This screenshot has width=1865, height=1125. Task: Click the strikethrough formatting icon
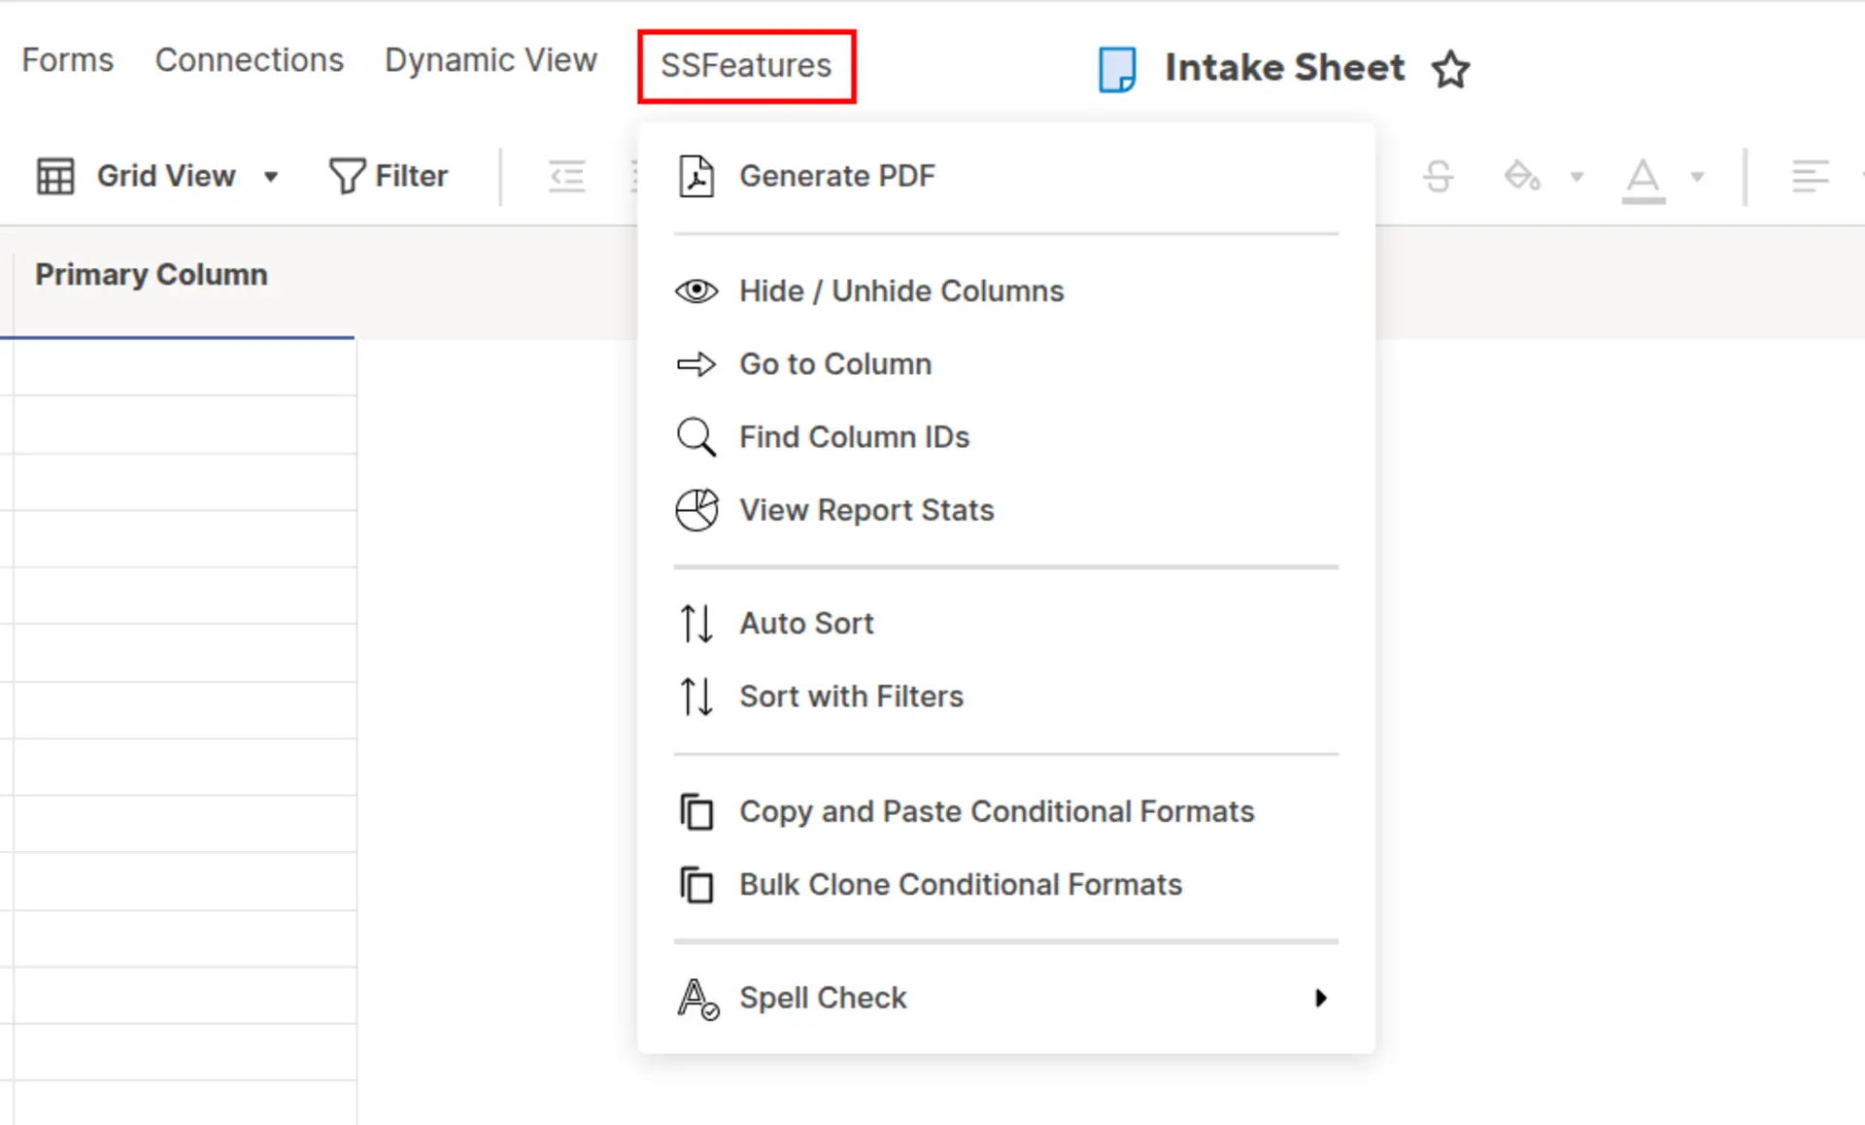(x=1438, y=177)
